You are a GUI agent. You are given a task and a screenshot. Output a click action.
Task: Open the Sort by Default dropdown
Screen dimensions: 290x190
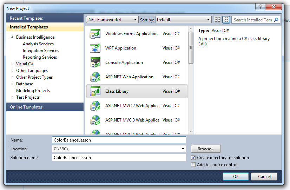pyautogui.click(x=184, y=20)
